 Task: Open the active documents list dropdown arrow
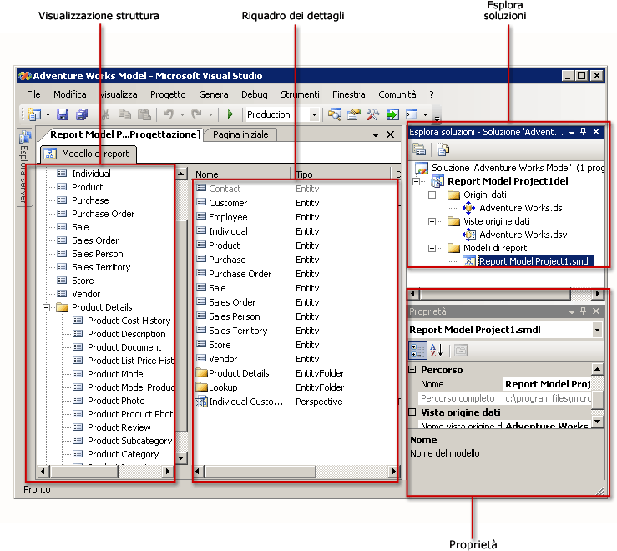click(x=376, y=135)
